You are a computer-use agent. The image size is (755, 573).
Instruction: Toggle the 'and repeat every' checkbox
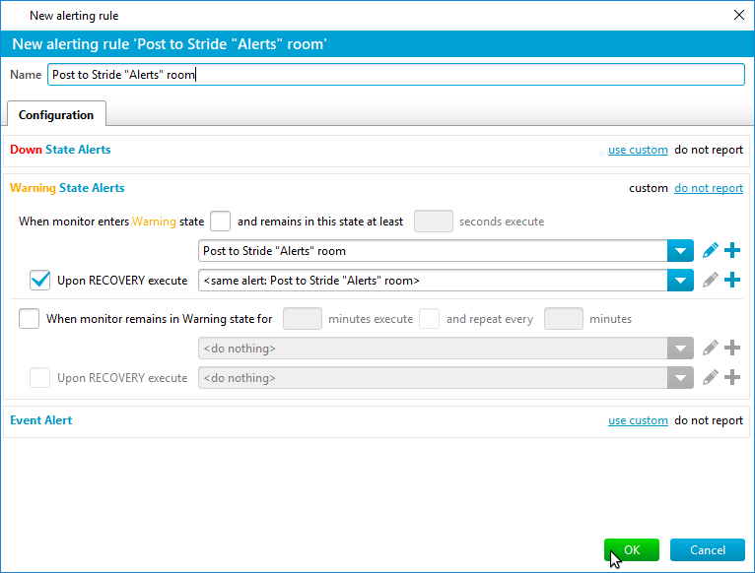[x=429, y=318]
